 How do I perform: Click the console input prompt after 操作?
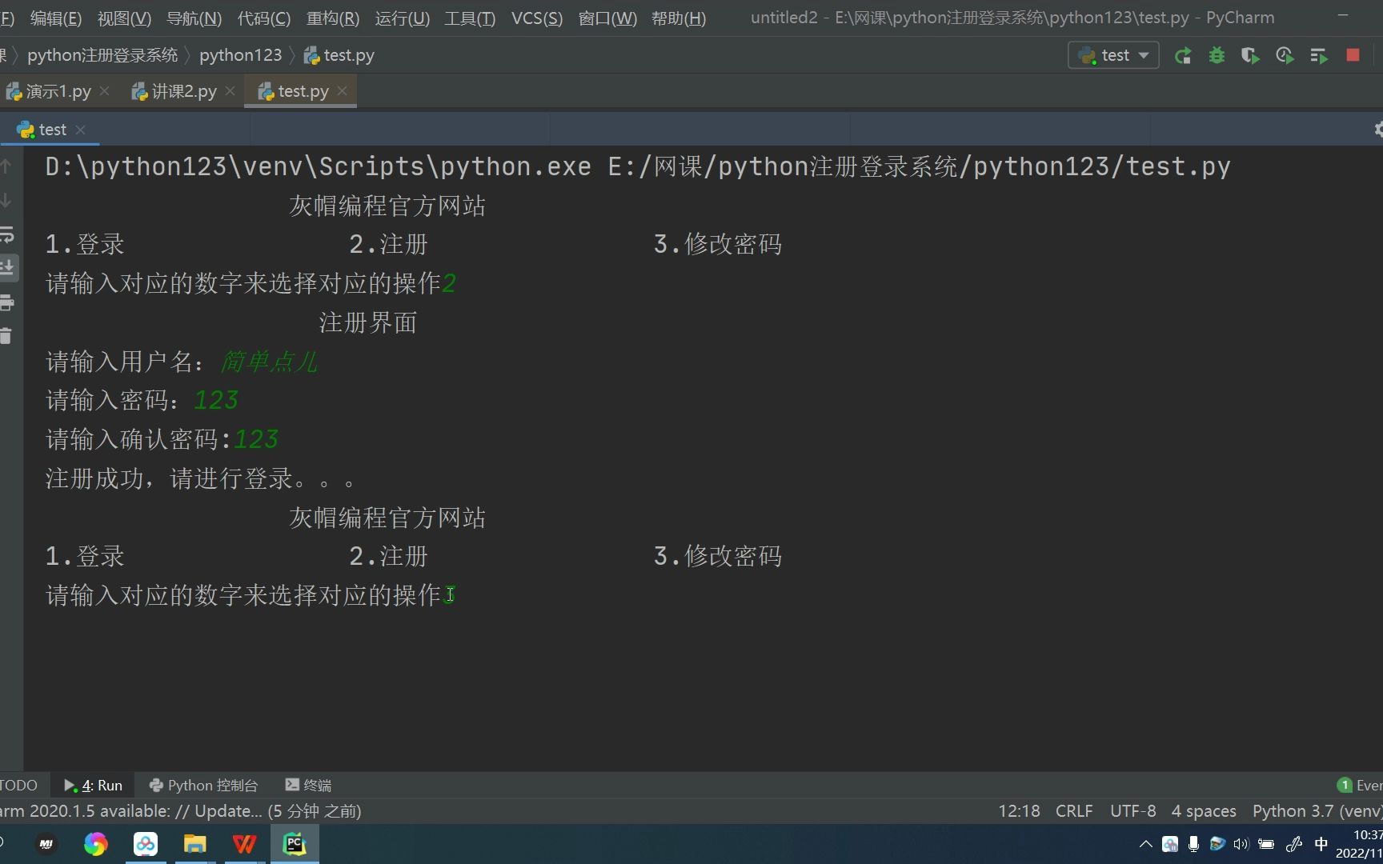450,595
